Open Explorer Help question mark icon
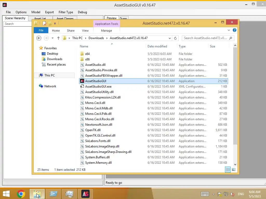Image resolution: width=266 pixels, height=199 pixels. pyautogui.click(x=235, y=30)
